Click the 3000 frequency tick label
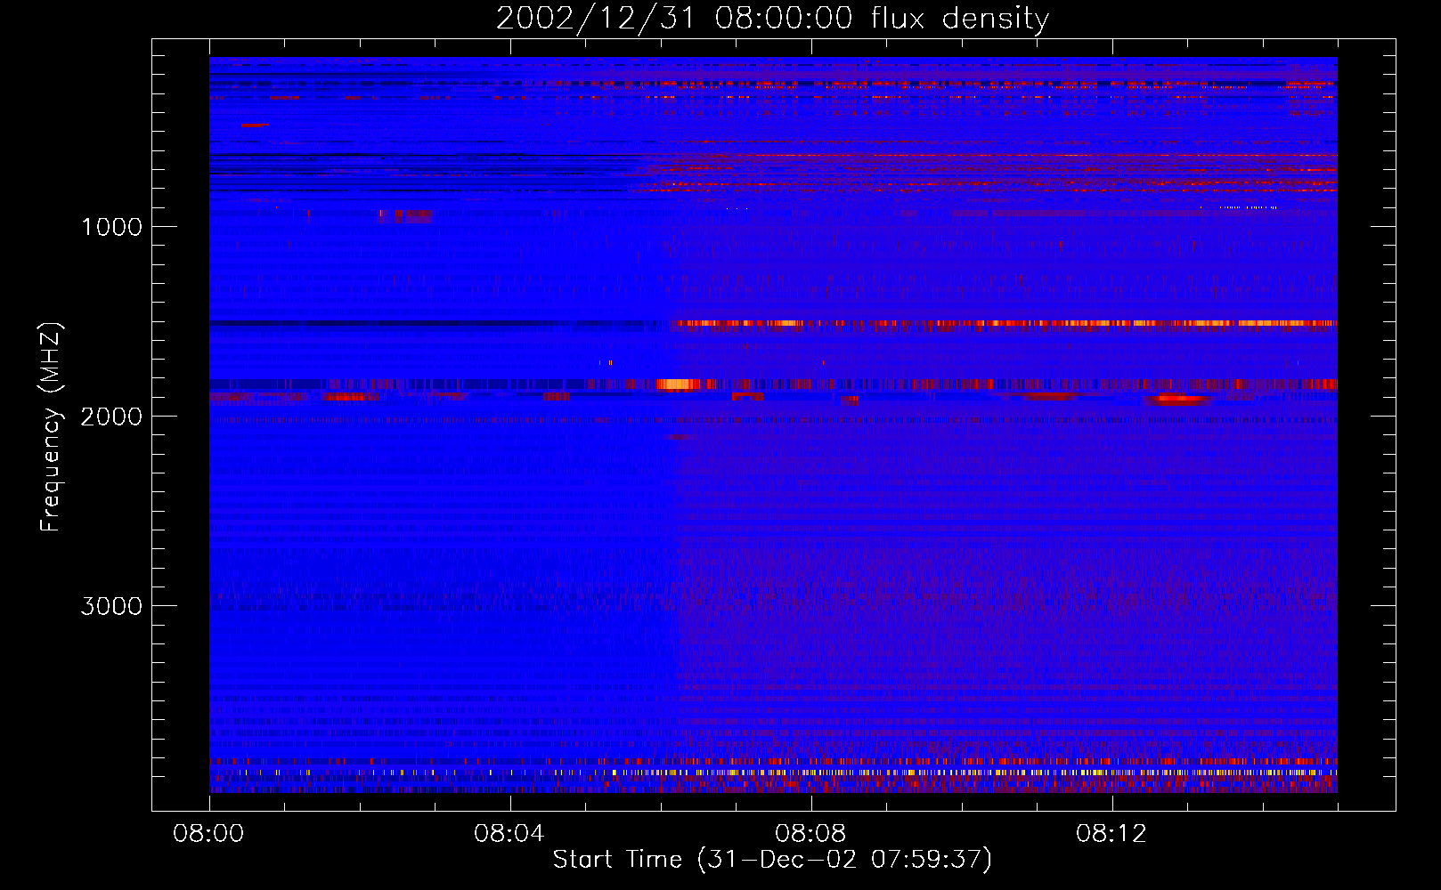Viewport: 1441px width, 890px height. pos(111,606)
